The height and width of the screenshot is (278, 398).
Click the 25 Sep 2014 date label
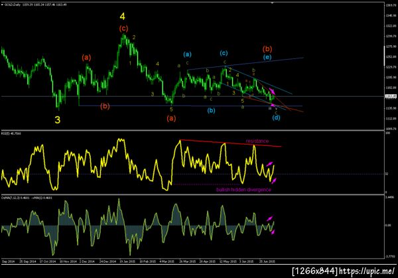point(28,261)
